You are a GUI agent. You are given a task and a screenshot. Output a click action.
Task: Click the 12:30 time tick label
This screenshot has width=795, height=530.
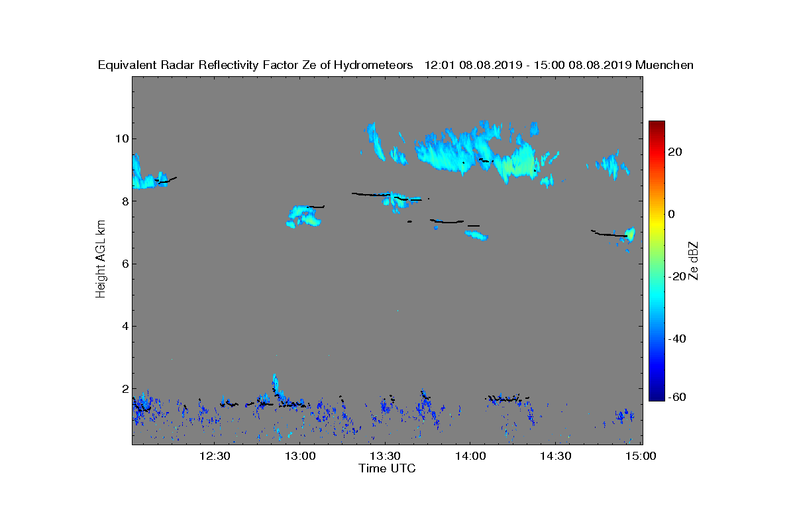pos(215,456)
